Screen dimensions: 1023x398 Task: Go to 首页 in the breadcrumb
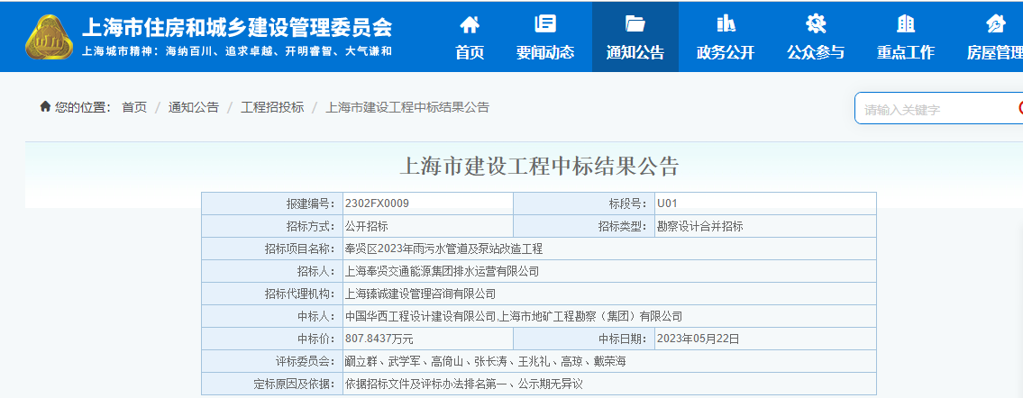(134, 107)
